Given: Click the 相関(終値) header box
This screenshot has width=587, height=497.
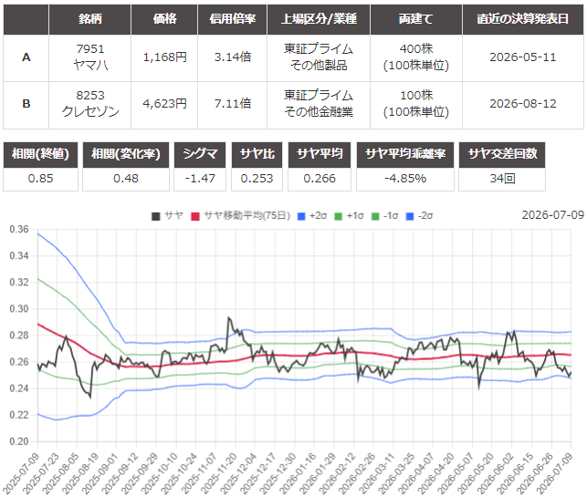Looking at the screenshot, I should pyautogui.click(x=40, y=154).
